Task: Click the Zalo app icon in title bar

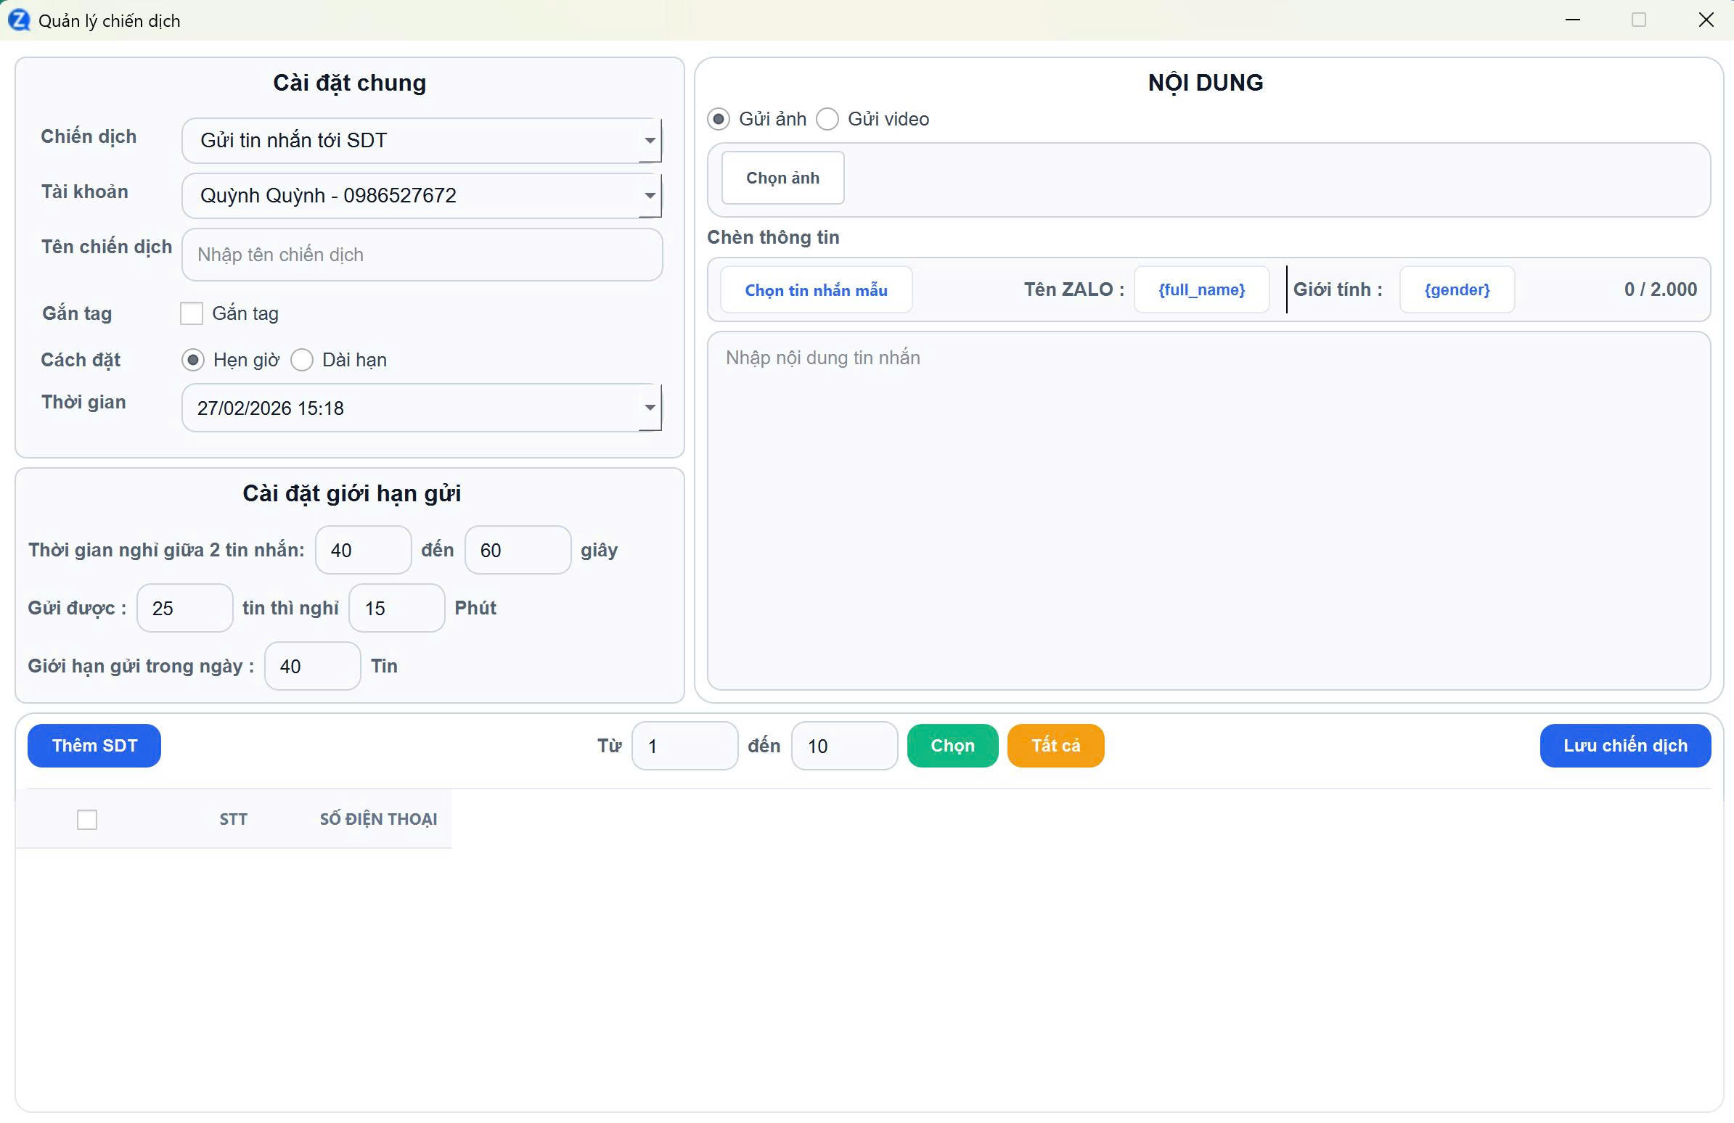Action: click(18, 20)
